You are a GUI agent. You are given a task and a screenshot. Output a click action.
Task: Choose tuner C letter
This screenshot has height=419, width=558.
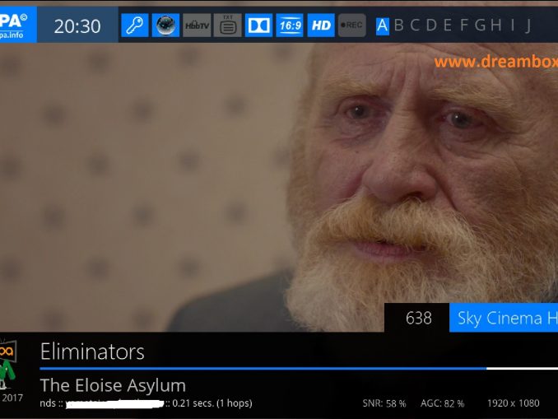pos(415,26)
